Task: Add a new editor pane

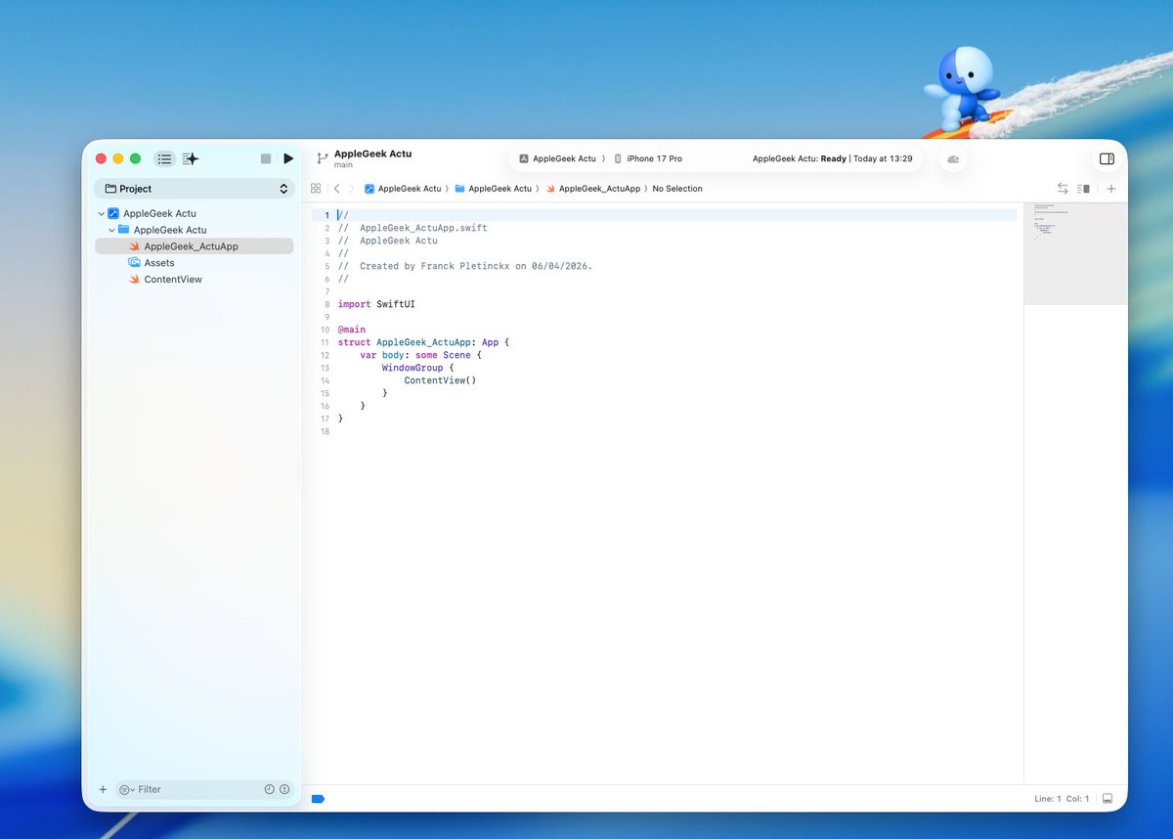Action: [1110, 189]
